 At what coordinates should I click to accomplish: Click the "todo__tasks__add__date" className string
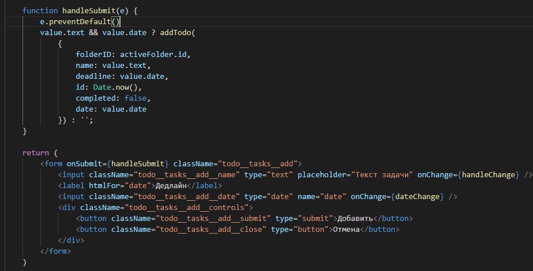(x=187, y=196)
